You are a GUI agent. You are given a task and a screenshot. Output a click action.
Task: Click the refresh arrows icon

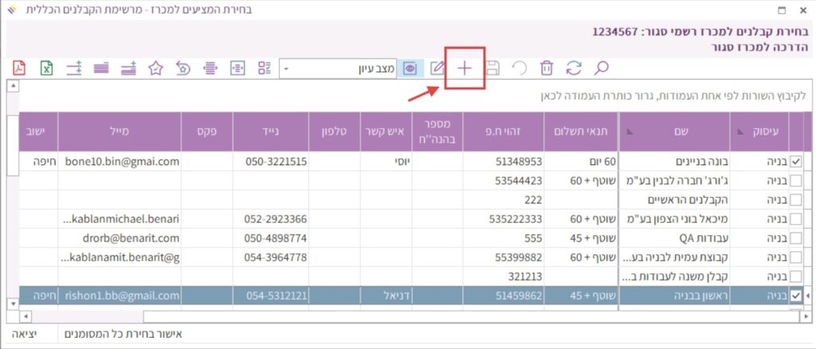(x=574, y=69)
